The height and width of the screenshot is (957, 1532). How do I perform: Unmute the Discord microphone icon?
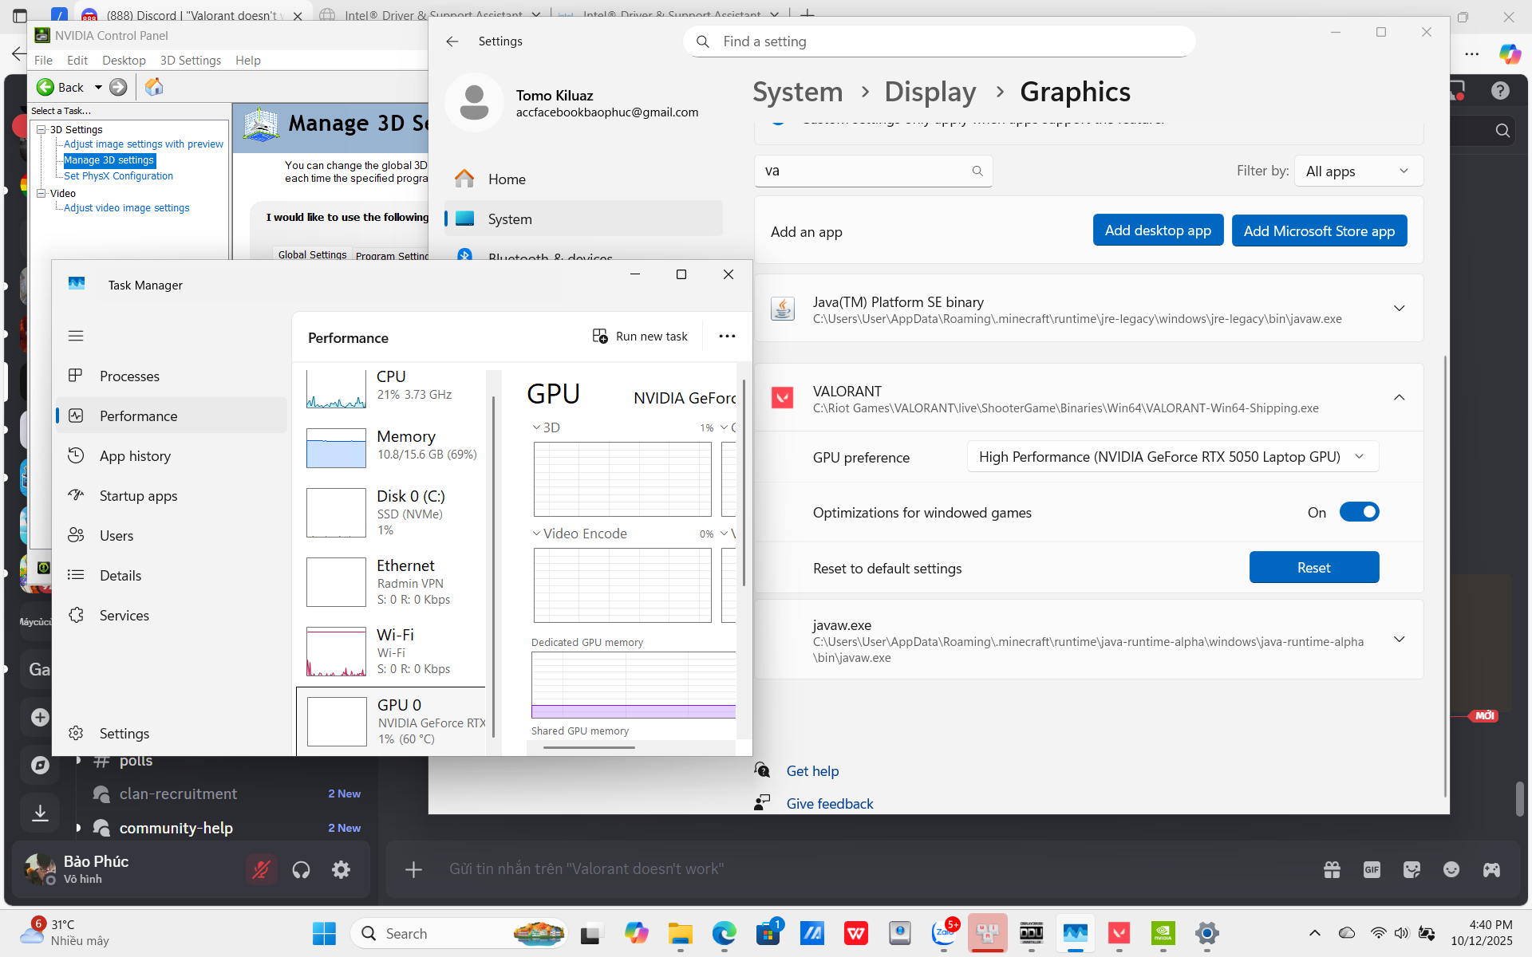click(x=261, y=869)
